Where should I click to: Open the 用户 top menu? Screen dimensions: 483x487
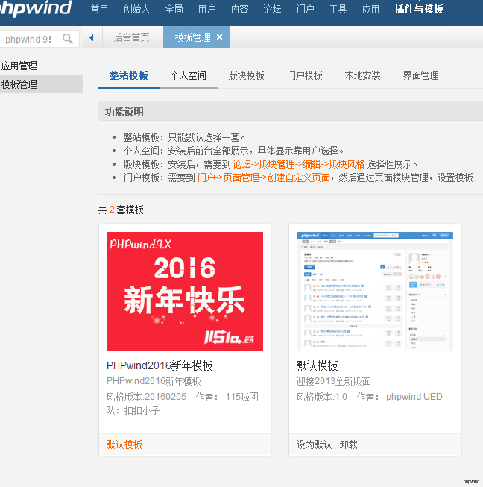point(206,9)
